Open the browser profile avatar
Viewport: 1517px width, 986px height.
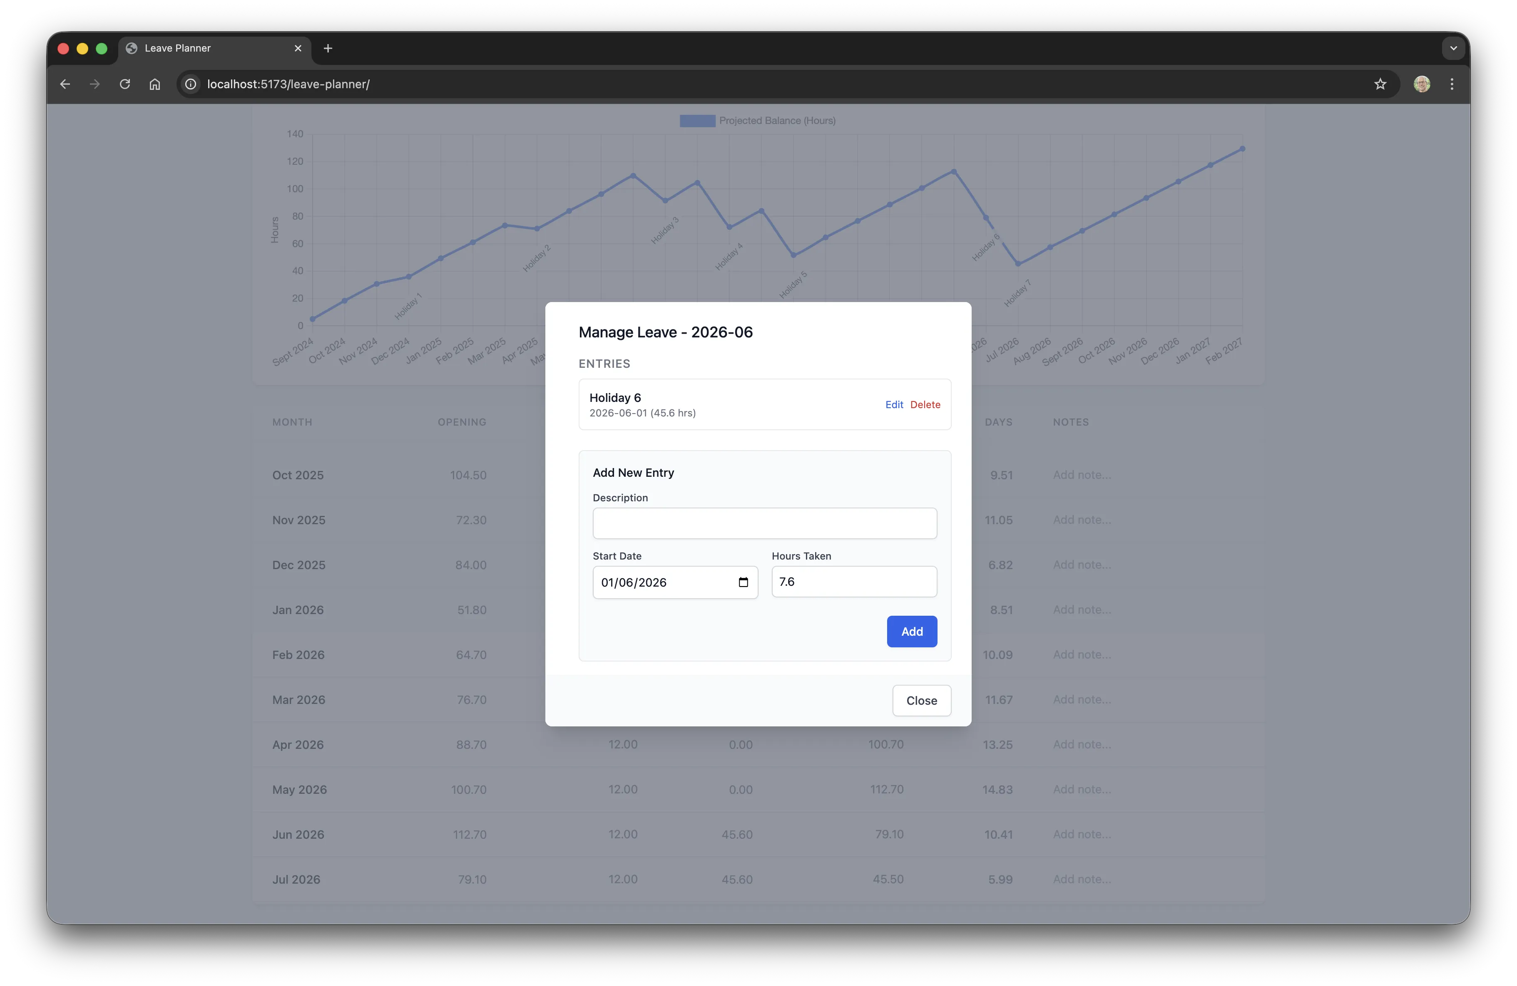click(1421, 84)
